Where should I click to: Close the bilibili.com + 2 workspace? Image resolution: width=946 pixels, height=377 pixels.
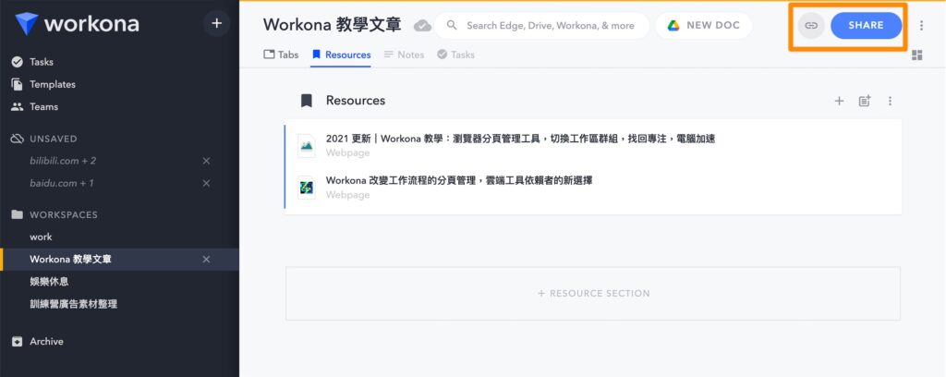click(206, 161)
